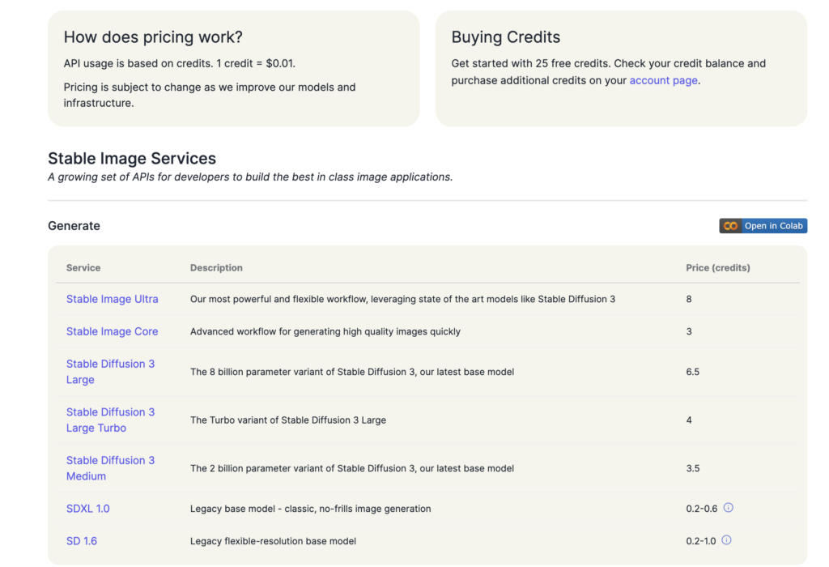The height and width of the screenshot is (567, 829).
Task: Open the Stable Image Ultra service link
Action: pyautogui.click(x=112, y=299)
